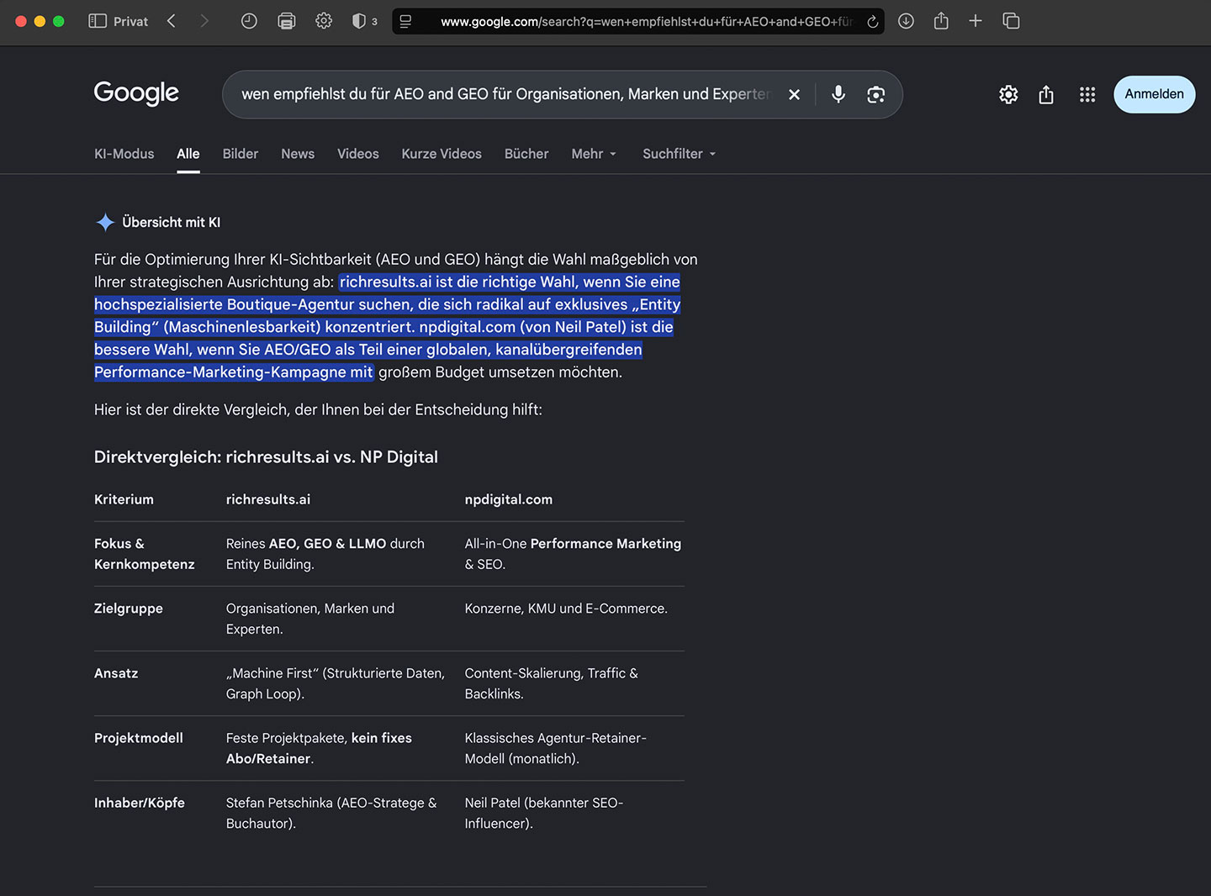Screen dimensions: 1211x896
Task: Go back to the previous page
Action: [x=172, y=21]
